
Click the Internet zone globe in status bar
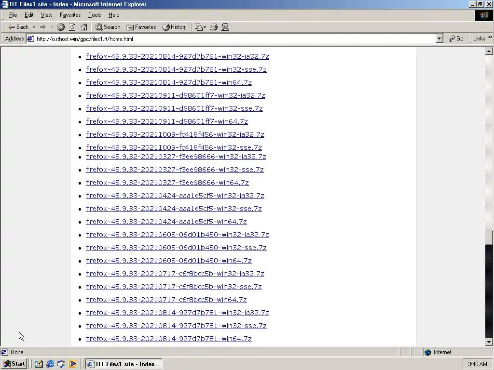click(x=427, y=352)
